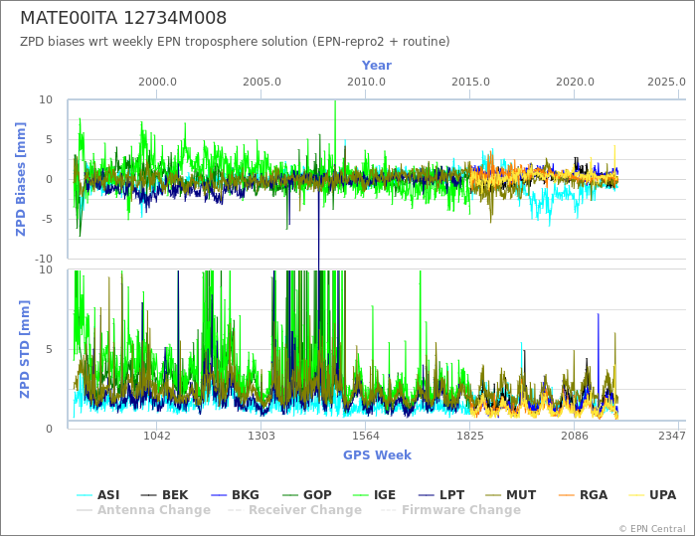
Task: Toggle the BEK series legend entry
Action: coord(164,495)
